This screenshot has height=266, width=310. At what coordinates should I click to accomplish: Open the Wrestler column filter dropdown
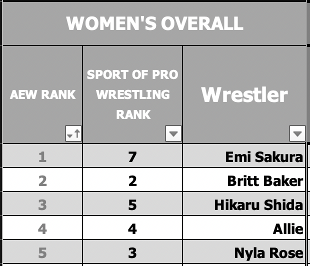(x=297, y=133)
